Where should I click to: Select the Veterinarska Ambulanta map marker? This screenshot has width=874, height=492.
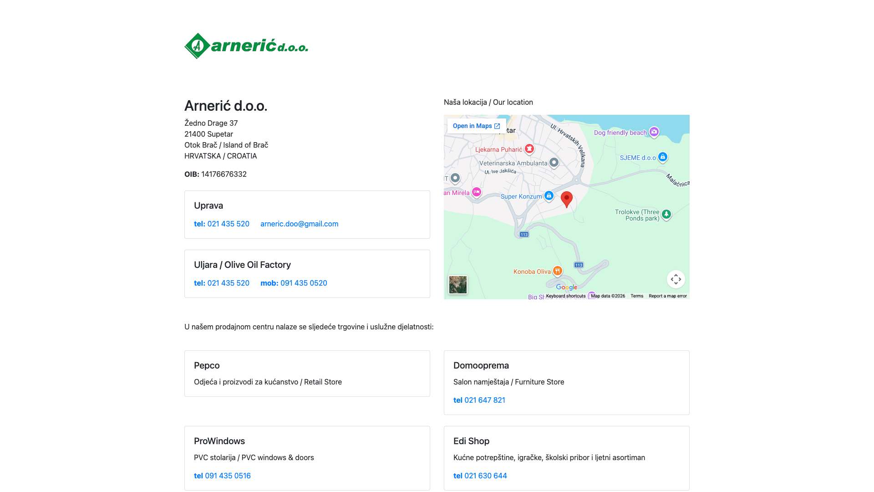point(554,163)
